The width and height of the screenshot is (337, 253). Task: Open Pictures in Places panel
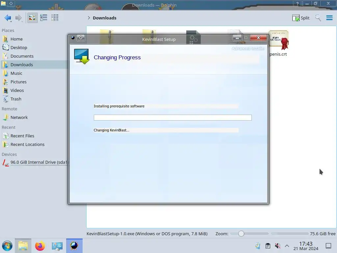[x=34, y=82]
